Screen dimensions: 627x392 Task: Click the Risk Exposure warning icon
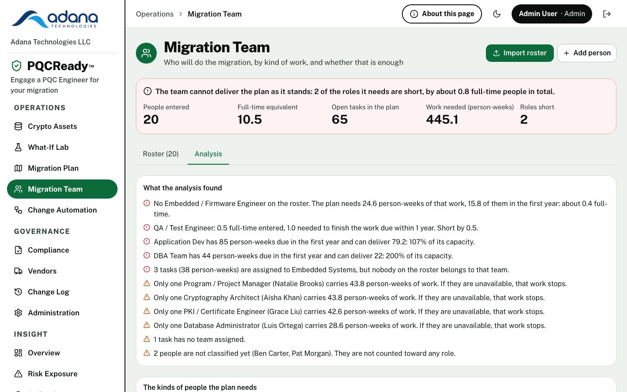pos(18,374)
